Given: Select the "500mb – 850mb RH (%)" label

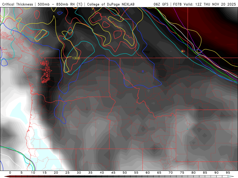Looking at the screenshot, I should 60,4.
